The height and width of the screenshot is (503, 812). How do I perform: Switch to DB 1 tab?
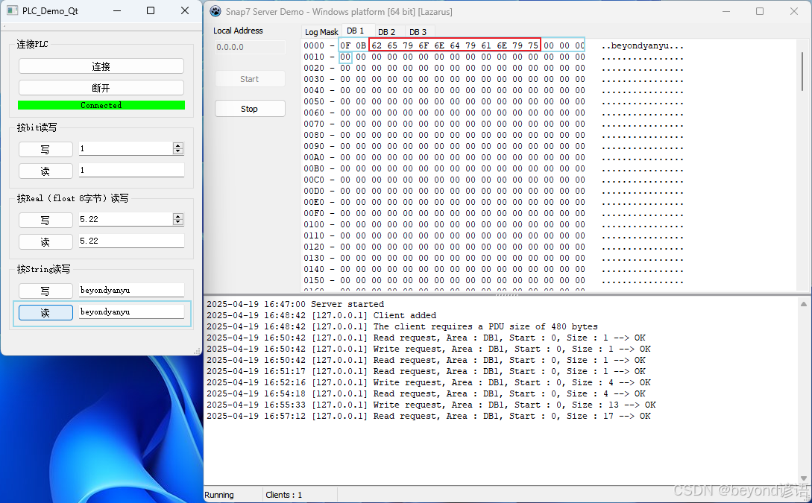click(355, 31)
